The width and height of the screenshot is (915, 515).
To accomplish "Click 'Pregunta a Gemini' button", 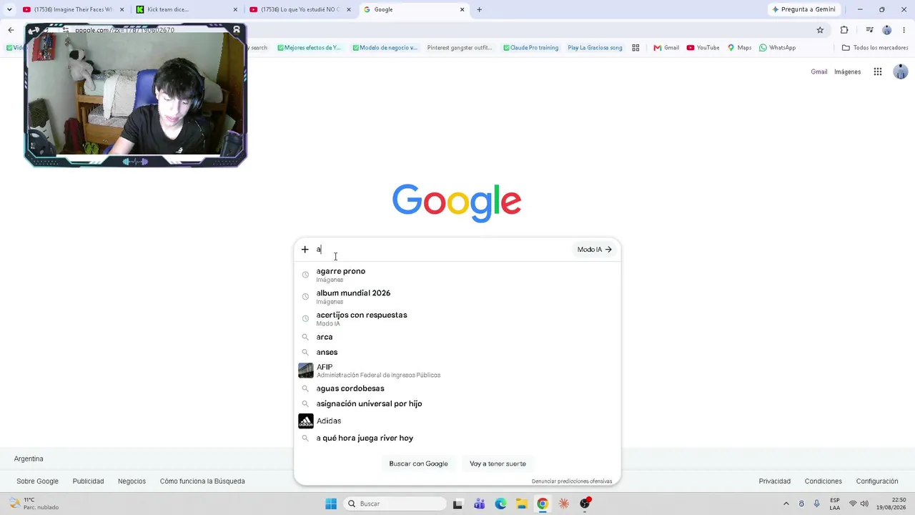I will [x=803, y=9].
